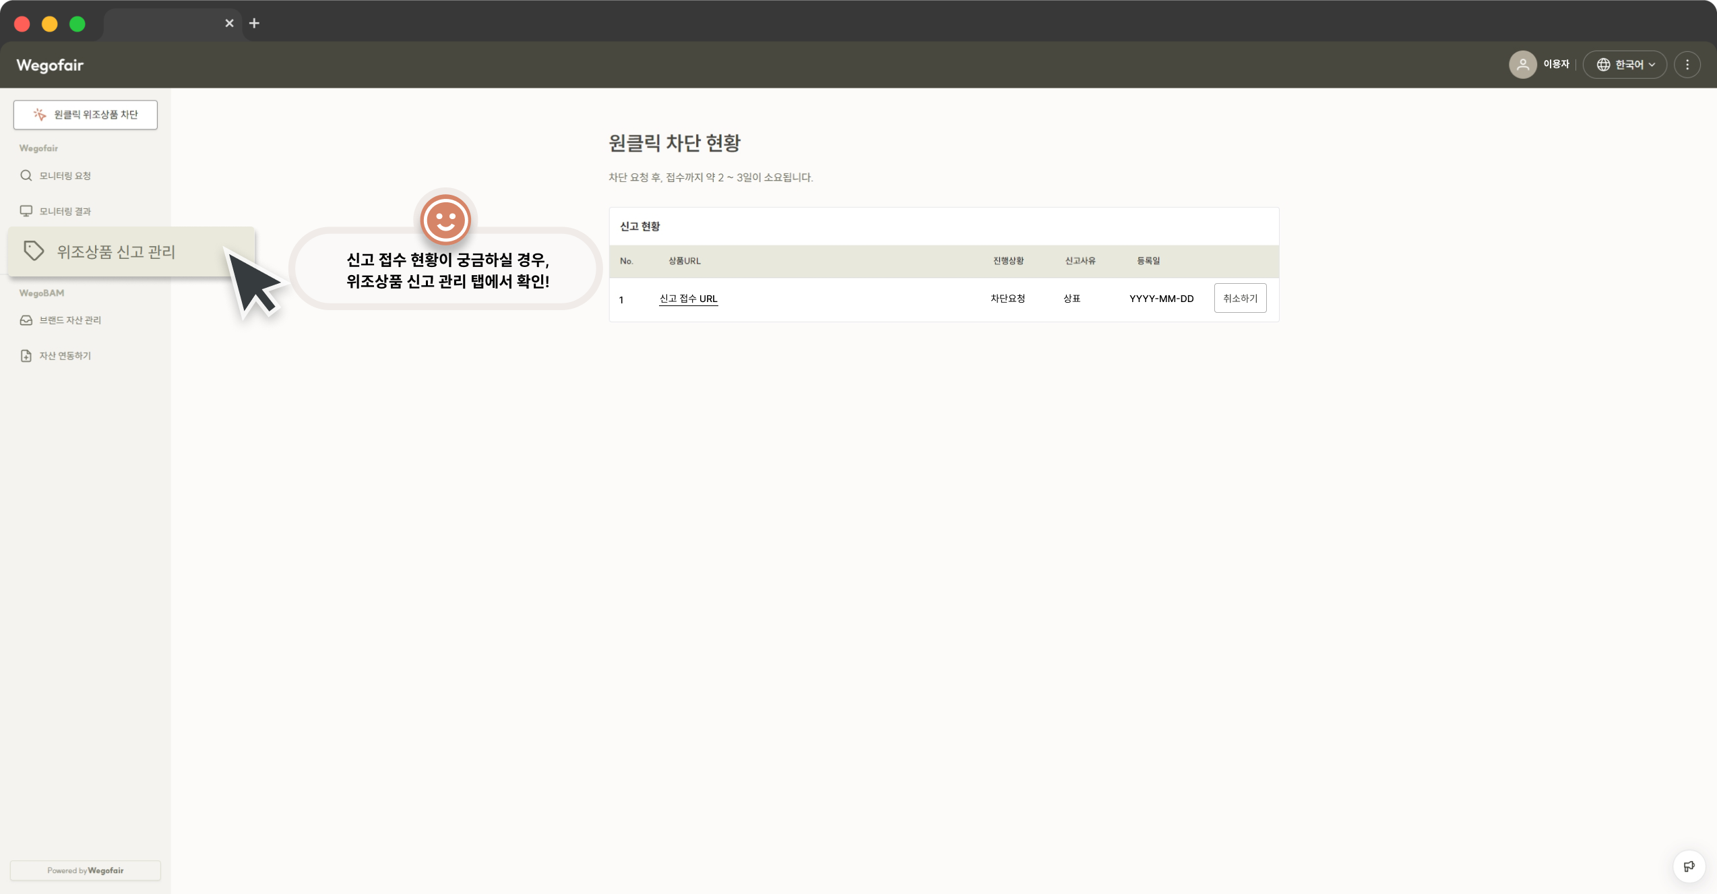The image size is (1717, 894).
Task: Click the tag icon beside 위조상품 신고 관리
Action: 34,251
